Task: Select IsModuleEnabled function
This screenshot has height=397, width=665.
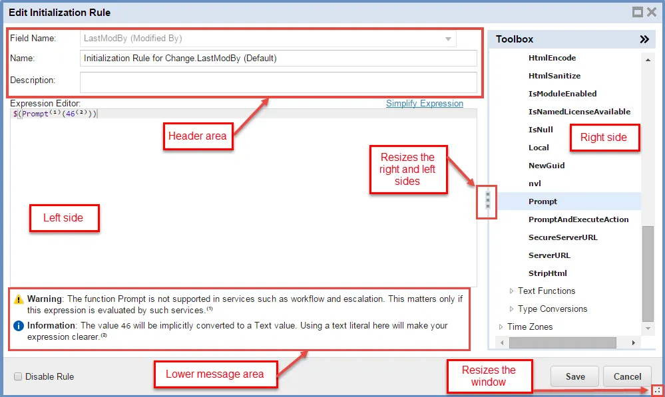Action: click(562, 94)
